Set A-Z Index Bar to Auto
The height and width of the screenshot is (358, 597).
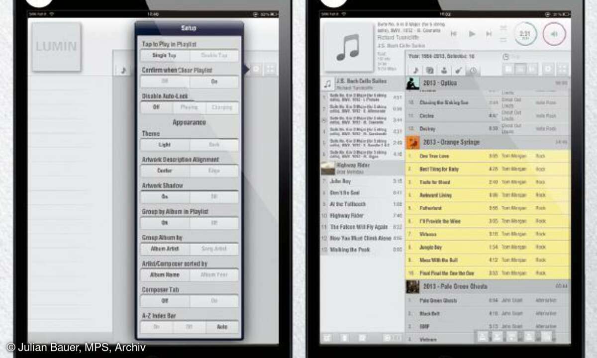tap(222, 327)
